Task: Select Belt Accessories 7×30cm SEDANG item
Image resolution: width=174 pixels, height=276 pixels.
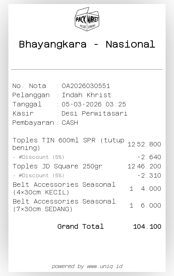Action: tap(64, 205)
